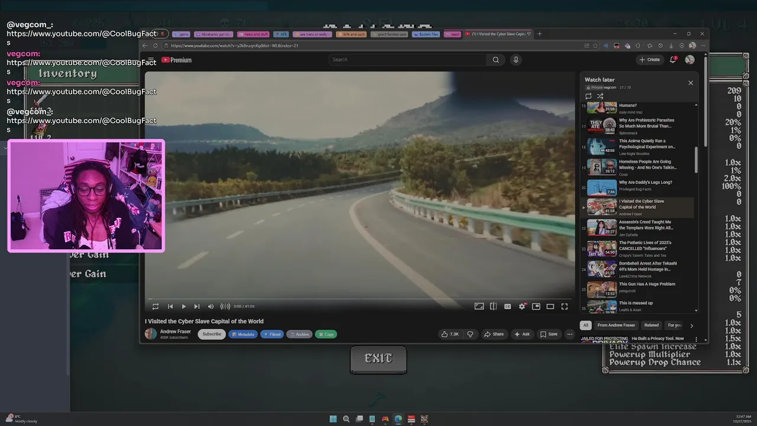The width and height of the screenshot is (757, 426).
Task: Click the Filmot extension button
Action: click(272, 334)
